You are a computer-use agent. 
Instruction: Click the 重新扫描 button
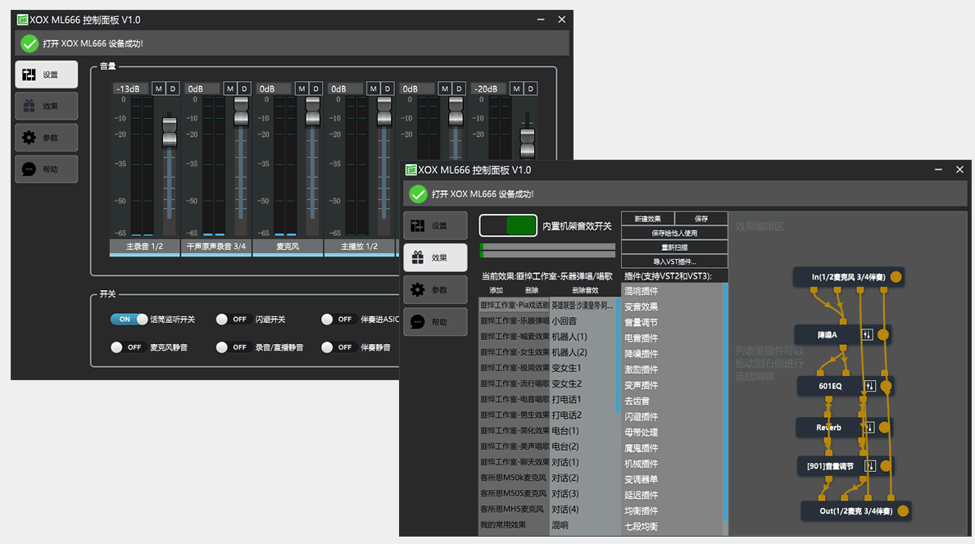coord(674,247)
